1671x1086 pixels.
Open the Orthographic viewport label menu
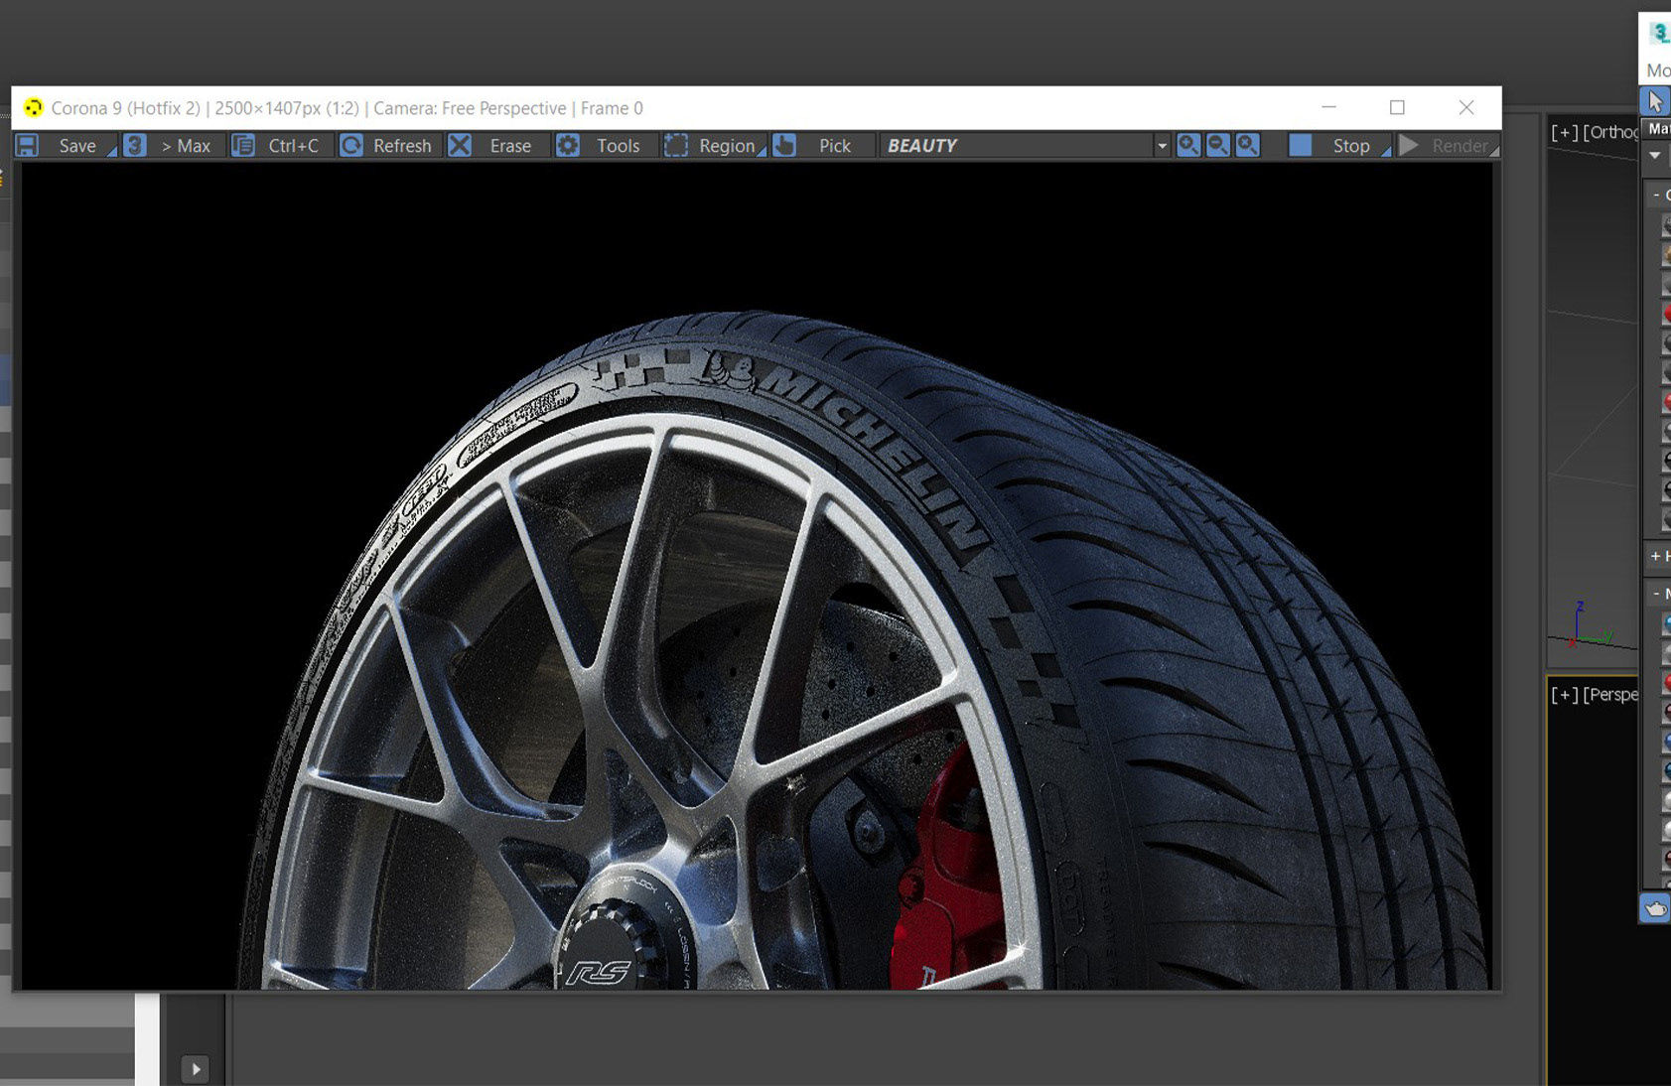[x=1610, y=132]
